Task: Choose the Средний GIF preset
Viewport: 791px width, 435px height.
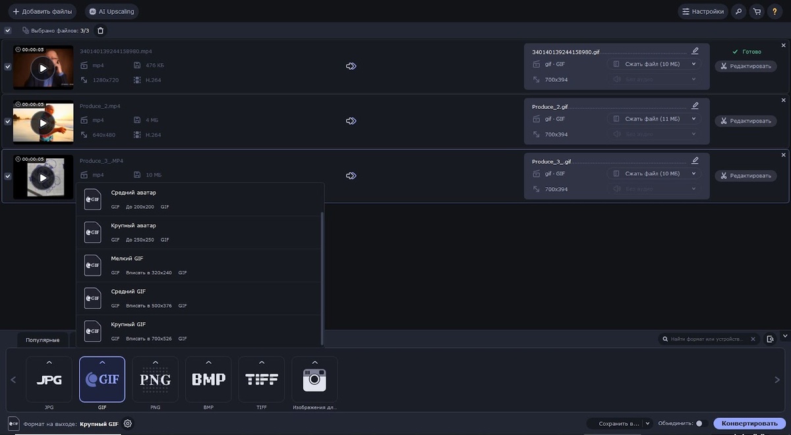Action: click(x=198, y=298)
